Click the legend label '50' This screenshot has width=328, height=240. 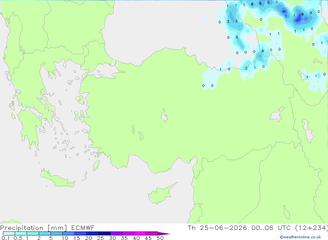[x=160, y=238]
